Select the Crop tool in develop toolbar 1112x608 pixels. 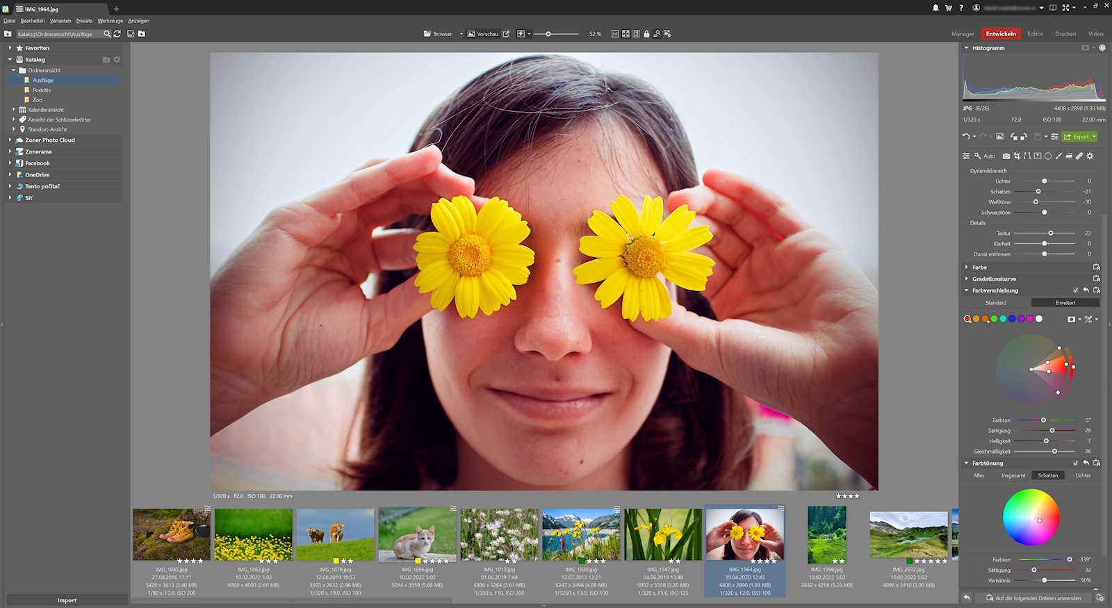pyautogui.click(x=1017, y=156)
